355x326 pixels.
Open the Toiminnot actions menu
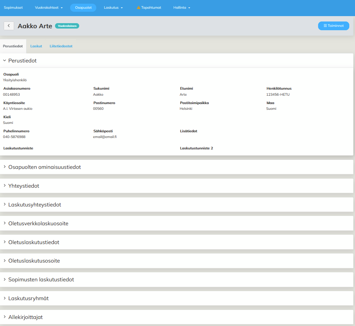[x=333, y=26]
